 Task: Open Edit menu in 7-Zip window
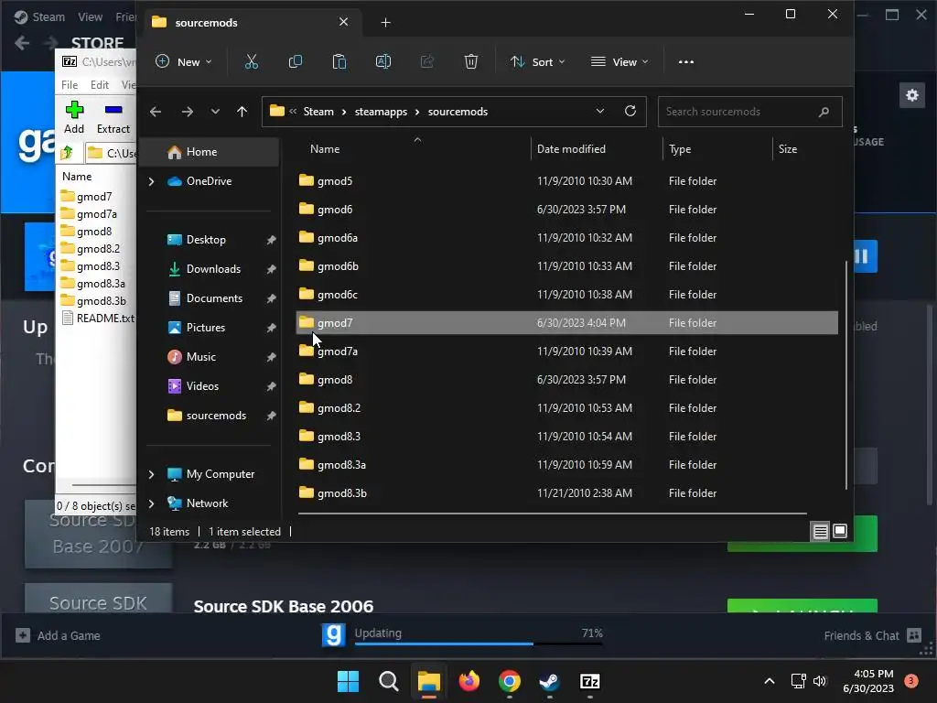(x=99, y=85)
